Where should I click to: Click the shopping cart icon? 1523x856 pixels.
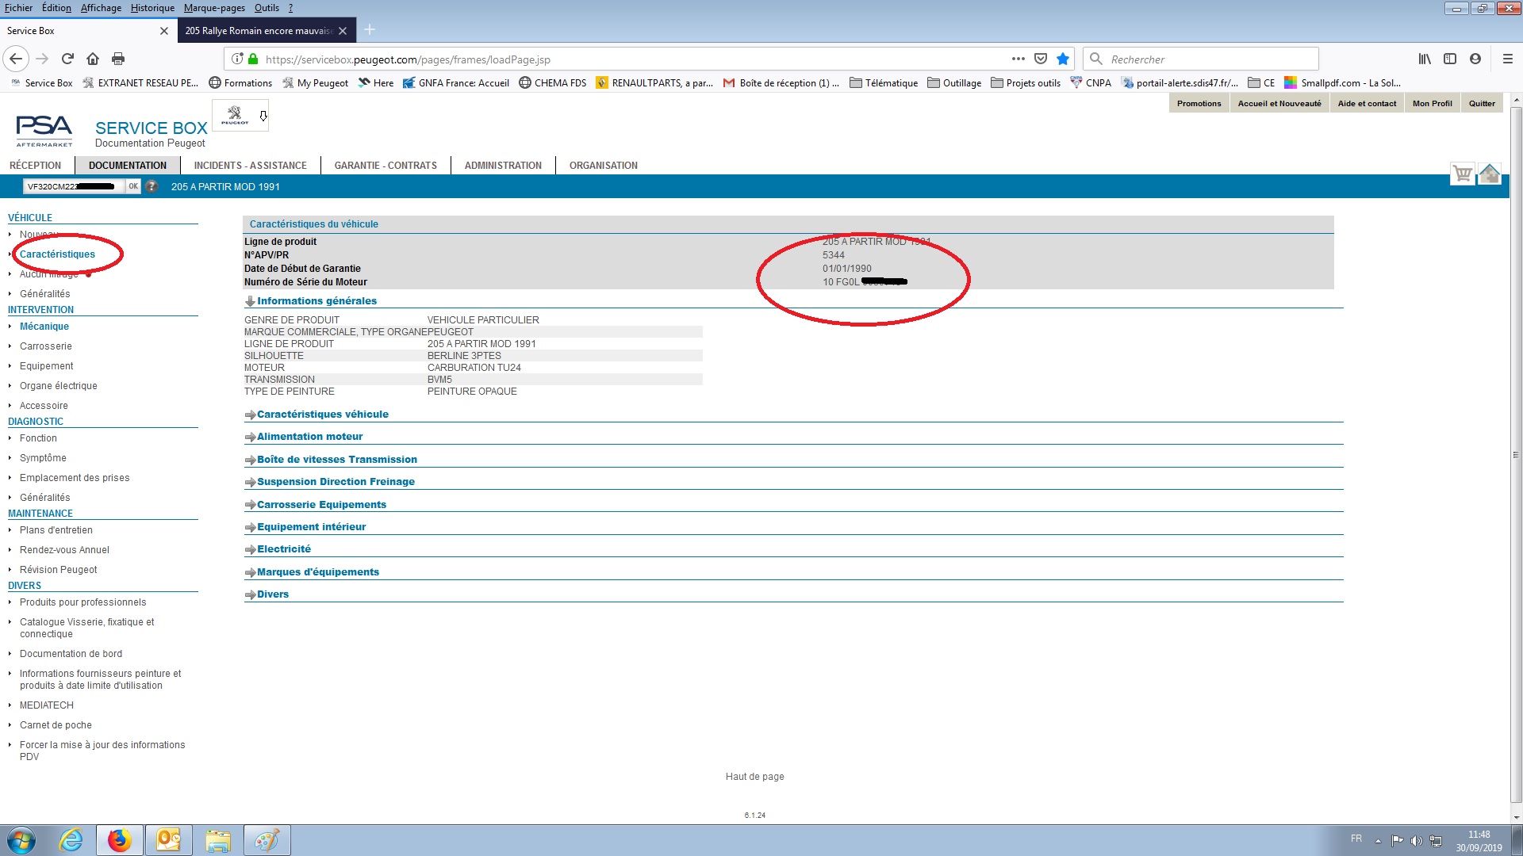1462,174
